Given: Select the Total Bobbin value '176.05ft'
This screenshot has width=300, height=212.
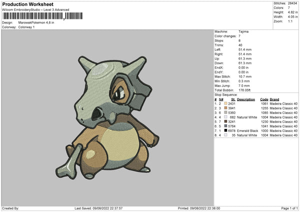Looking at the screenshot, I should coord(244,90).
